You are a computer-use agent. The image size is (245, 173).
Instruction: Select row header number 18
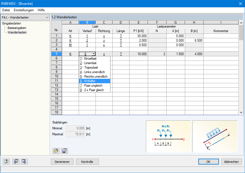coord(56,112)
